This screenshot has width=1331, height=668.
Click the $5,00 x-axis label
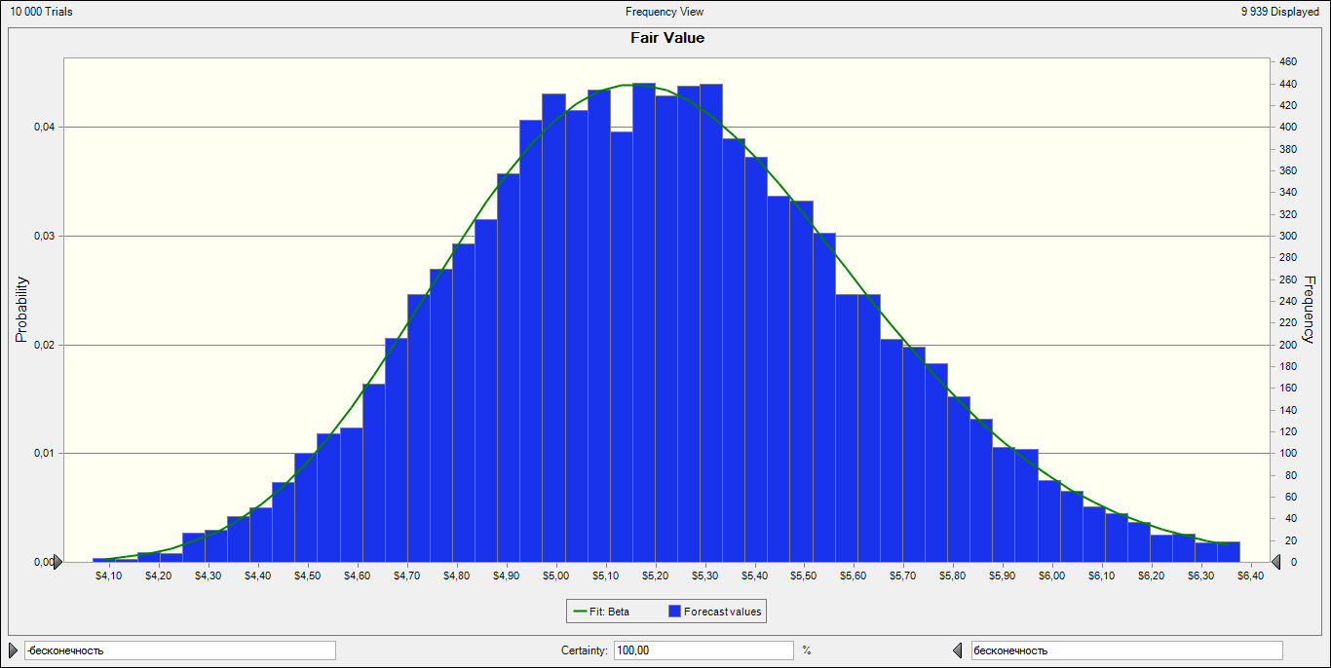[x=555, y=576]
